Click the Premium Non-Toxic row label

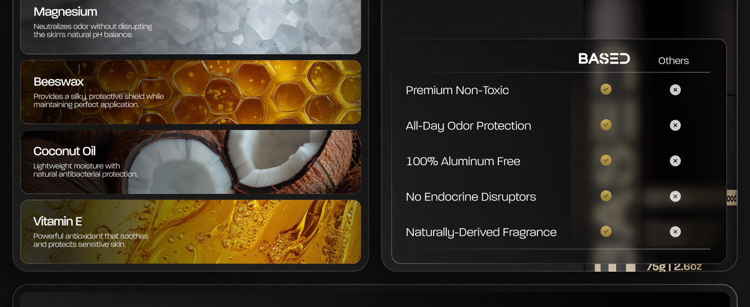point(457,90)
